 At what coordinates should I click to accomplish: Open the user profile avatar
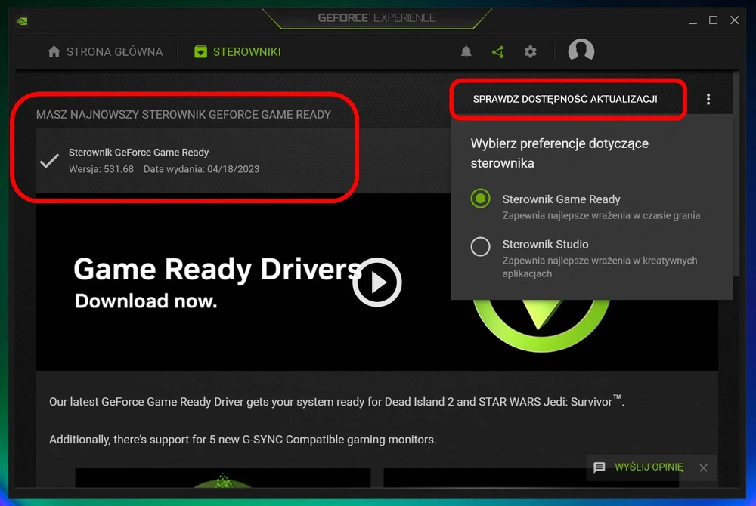pyautogui.click(x=581, y=50)
